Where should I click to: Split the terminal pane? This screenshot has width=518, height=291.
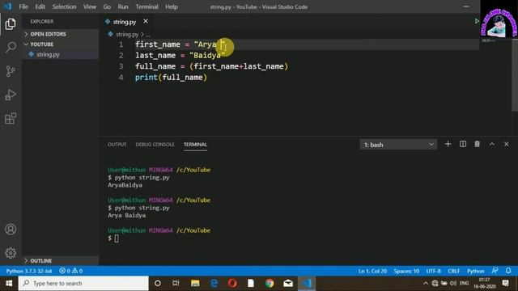click(463, 144)
